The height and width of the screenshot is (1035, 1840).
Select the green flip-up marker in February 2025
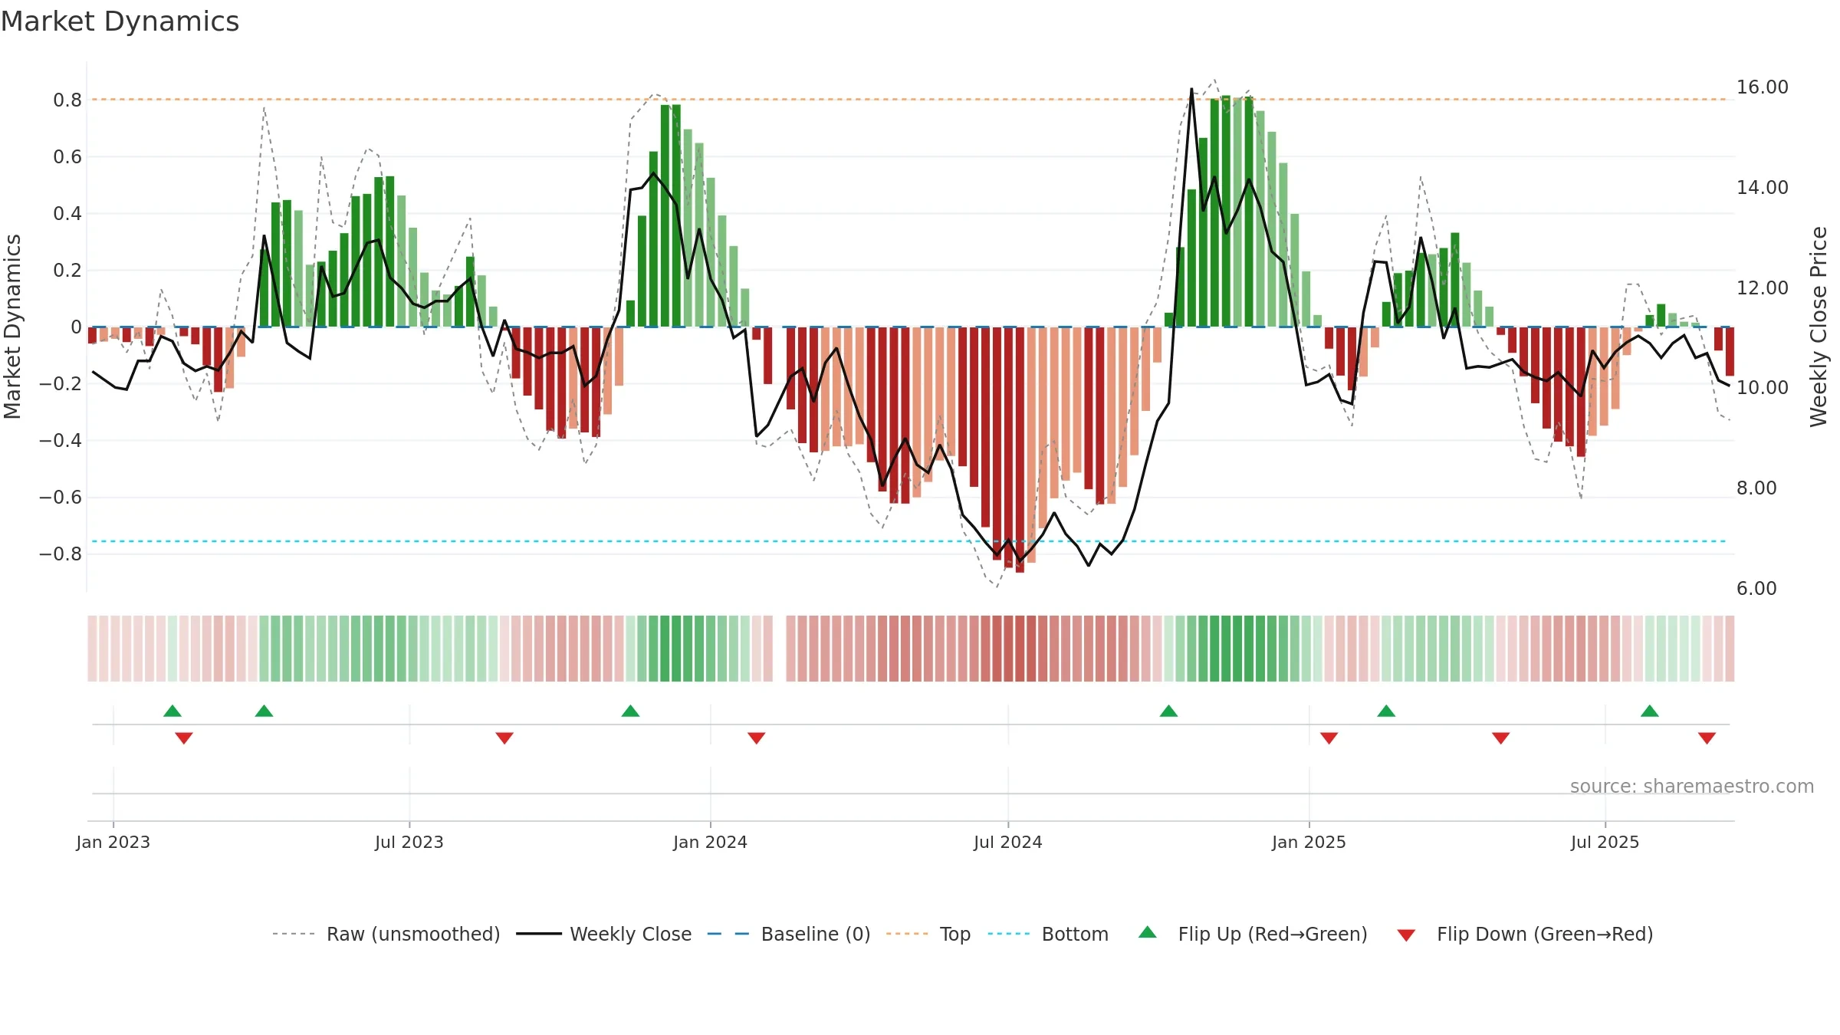coord(1386,711)
